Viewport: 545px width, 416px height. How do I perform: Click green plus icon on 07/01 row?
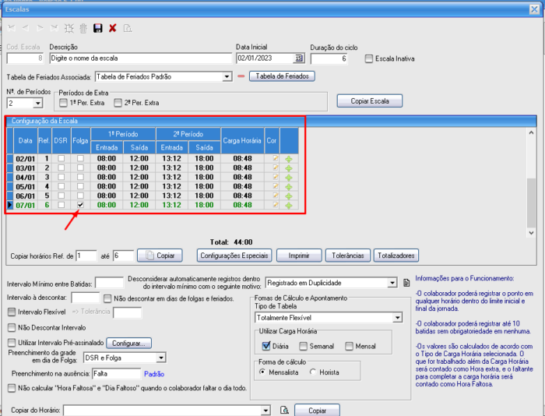[x=288, y=205]
